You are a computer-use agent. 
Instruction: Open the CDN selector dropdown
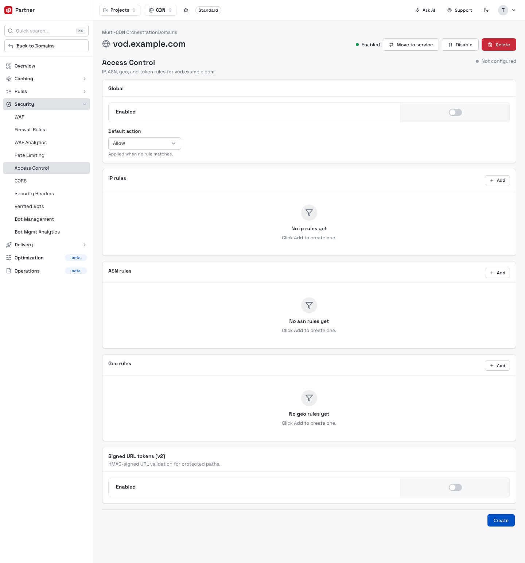[x=160, y=10]
